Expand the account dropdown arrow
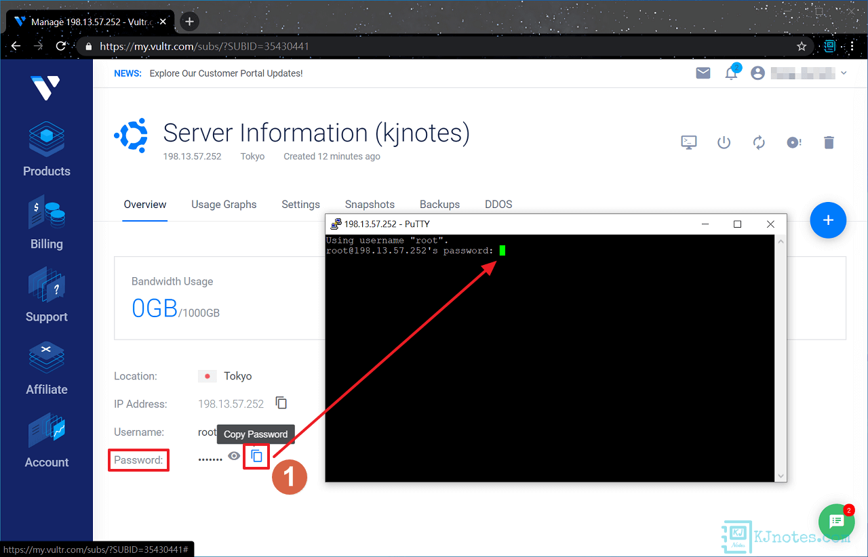Image resolution: width=868 pixels, height=557 pixels. [844, 73]
